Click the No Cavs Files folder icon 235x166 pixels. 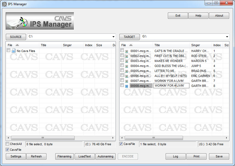tap(14, 51)
